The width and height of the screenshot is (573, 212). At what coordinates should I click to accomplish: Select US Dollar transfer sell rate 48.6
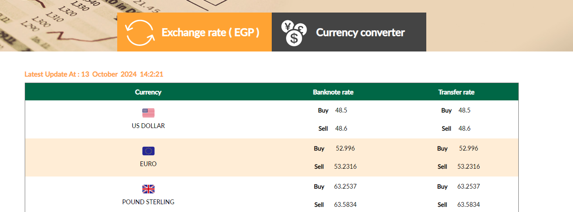464,128
